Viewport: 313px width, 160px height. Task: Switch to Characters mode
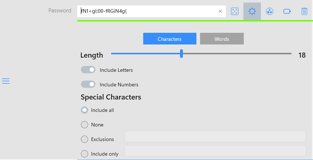point(170,39)
